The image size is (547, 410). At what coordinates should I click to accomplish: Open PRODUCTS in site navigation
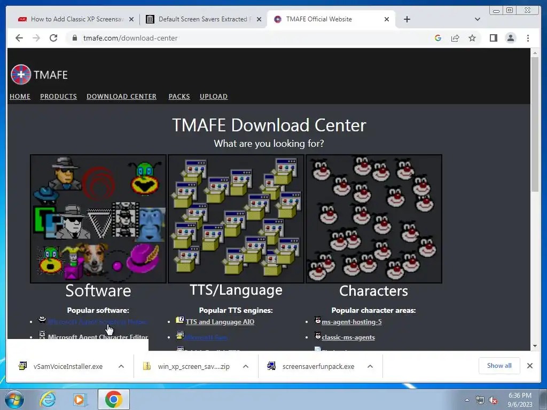[58, 97]
